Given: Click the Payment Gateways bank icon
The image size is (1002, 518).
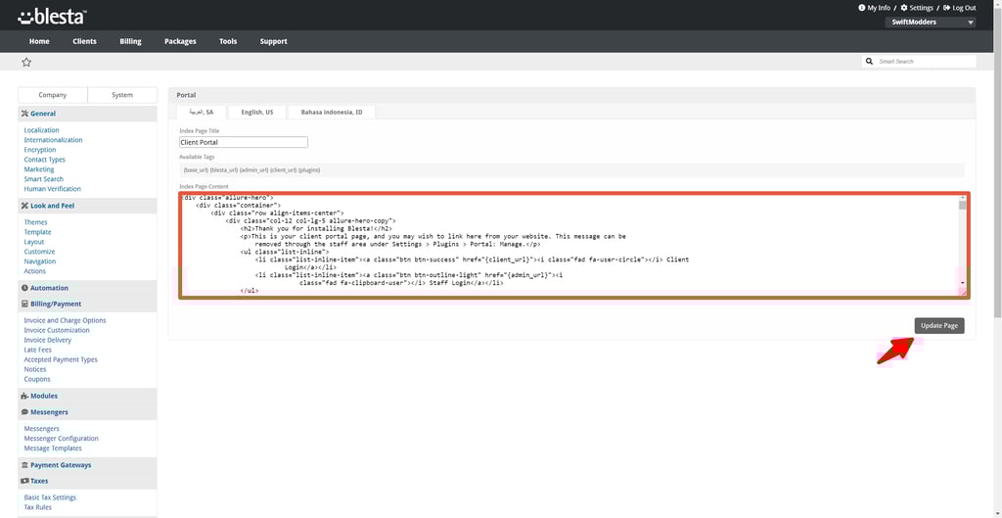Looking at the screenshot, I should click(x=24, y=465).
